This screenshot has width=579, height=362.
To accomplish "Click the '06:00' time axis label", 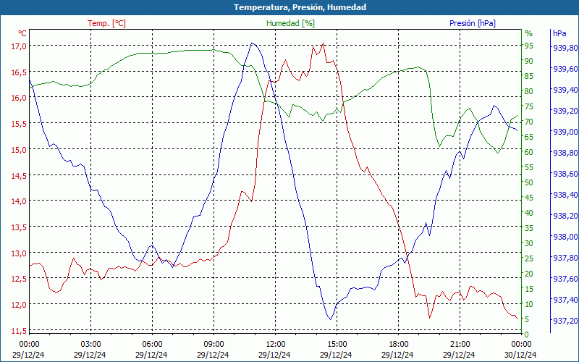I will click(152, 345).
